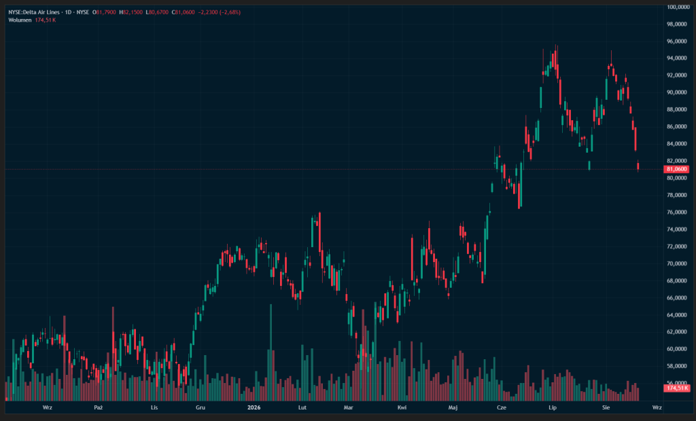Click the 174,51K value beside Wolumen legend
696x421 pixels.
tap(46, 20)
